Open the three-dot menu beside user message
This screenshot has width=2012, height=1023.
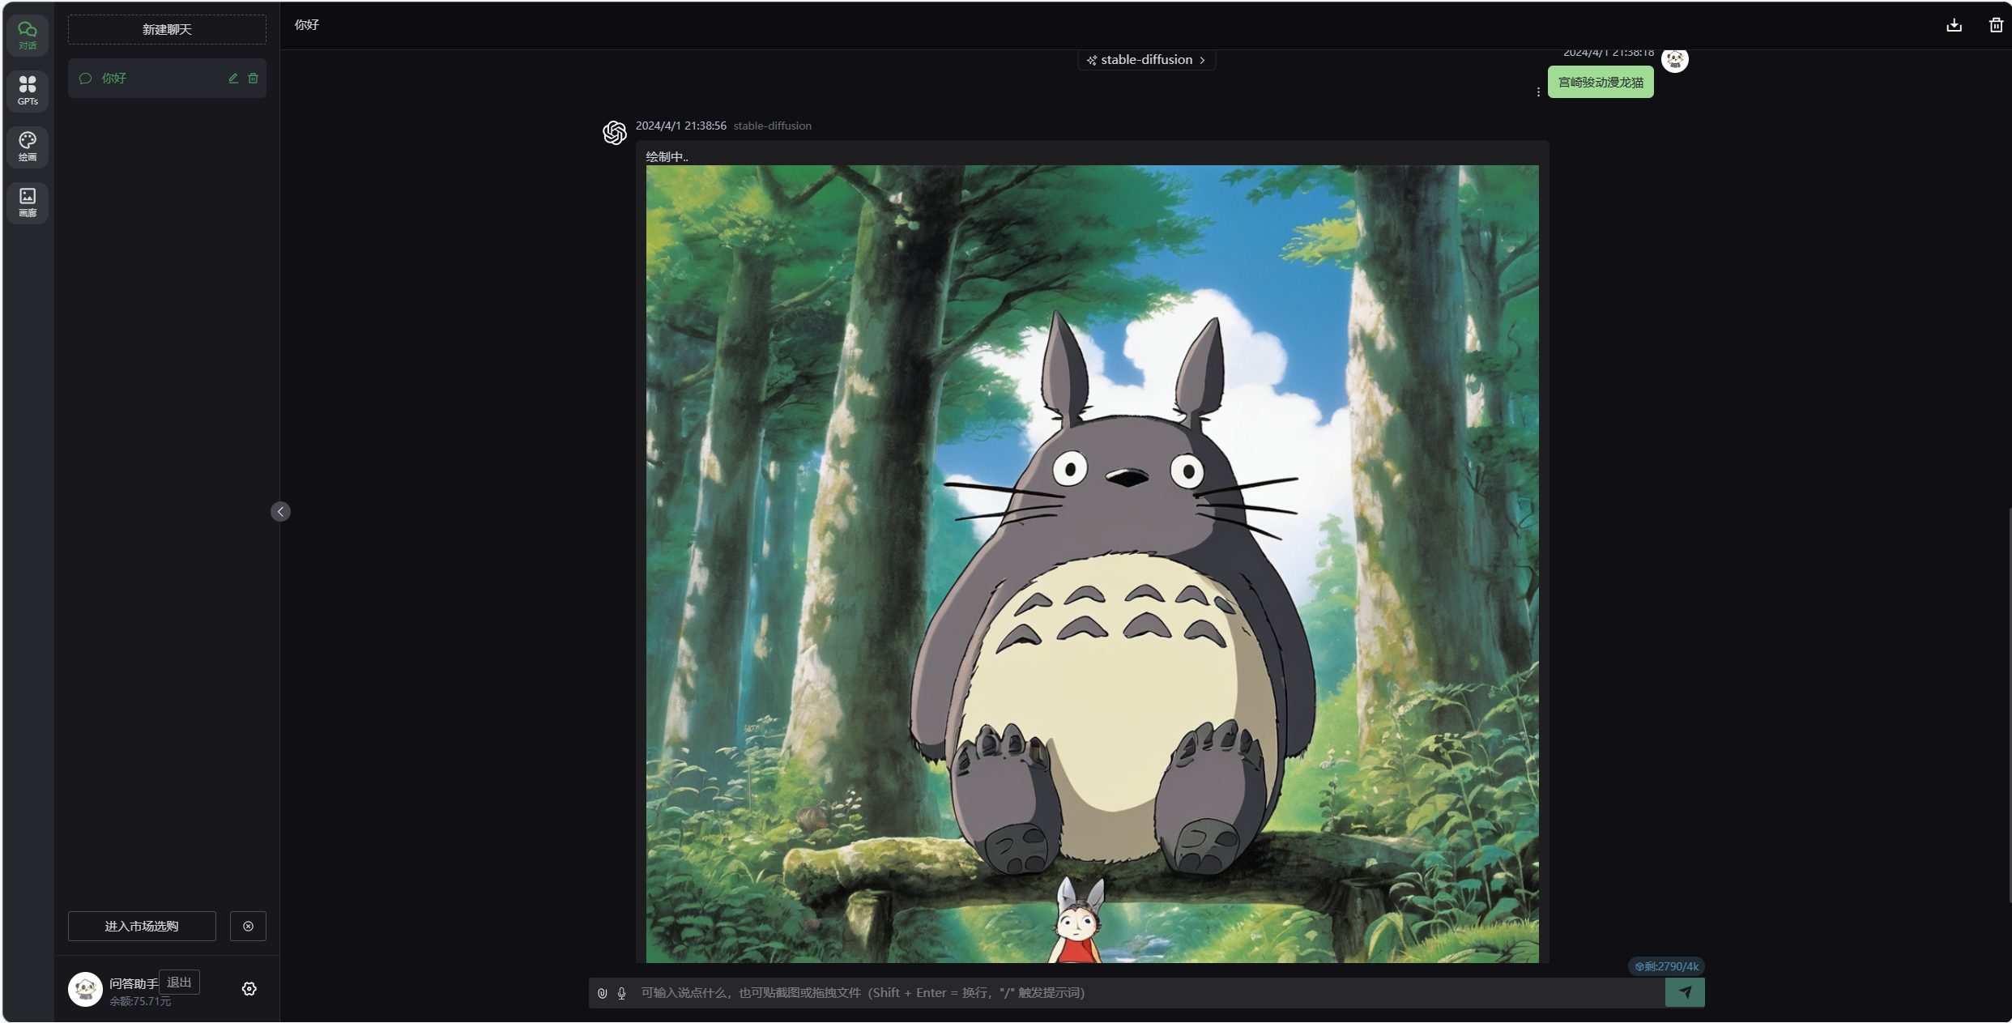click(1538, 92)
